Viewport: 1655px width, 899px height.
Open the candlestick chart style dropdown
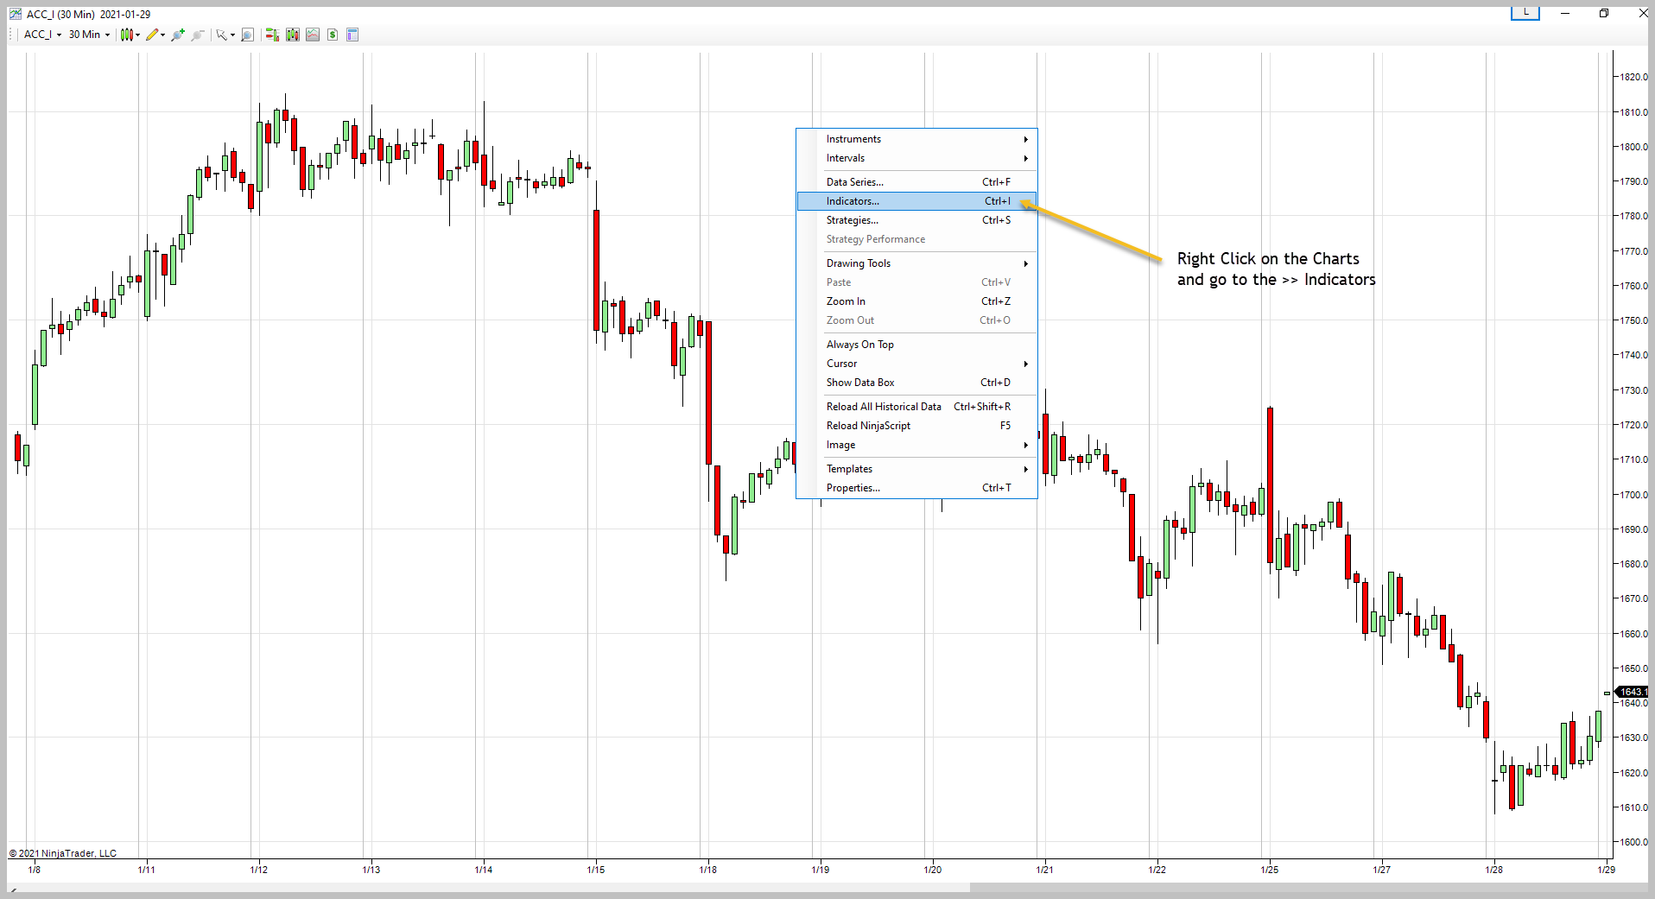tap(130, 35)
